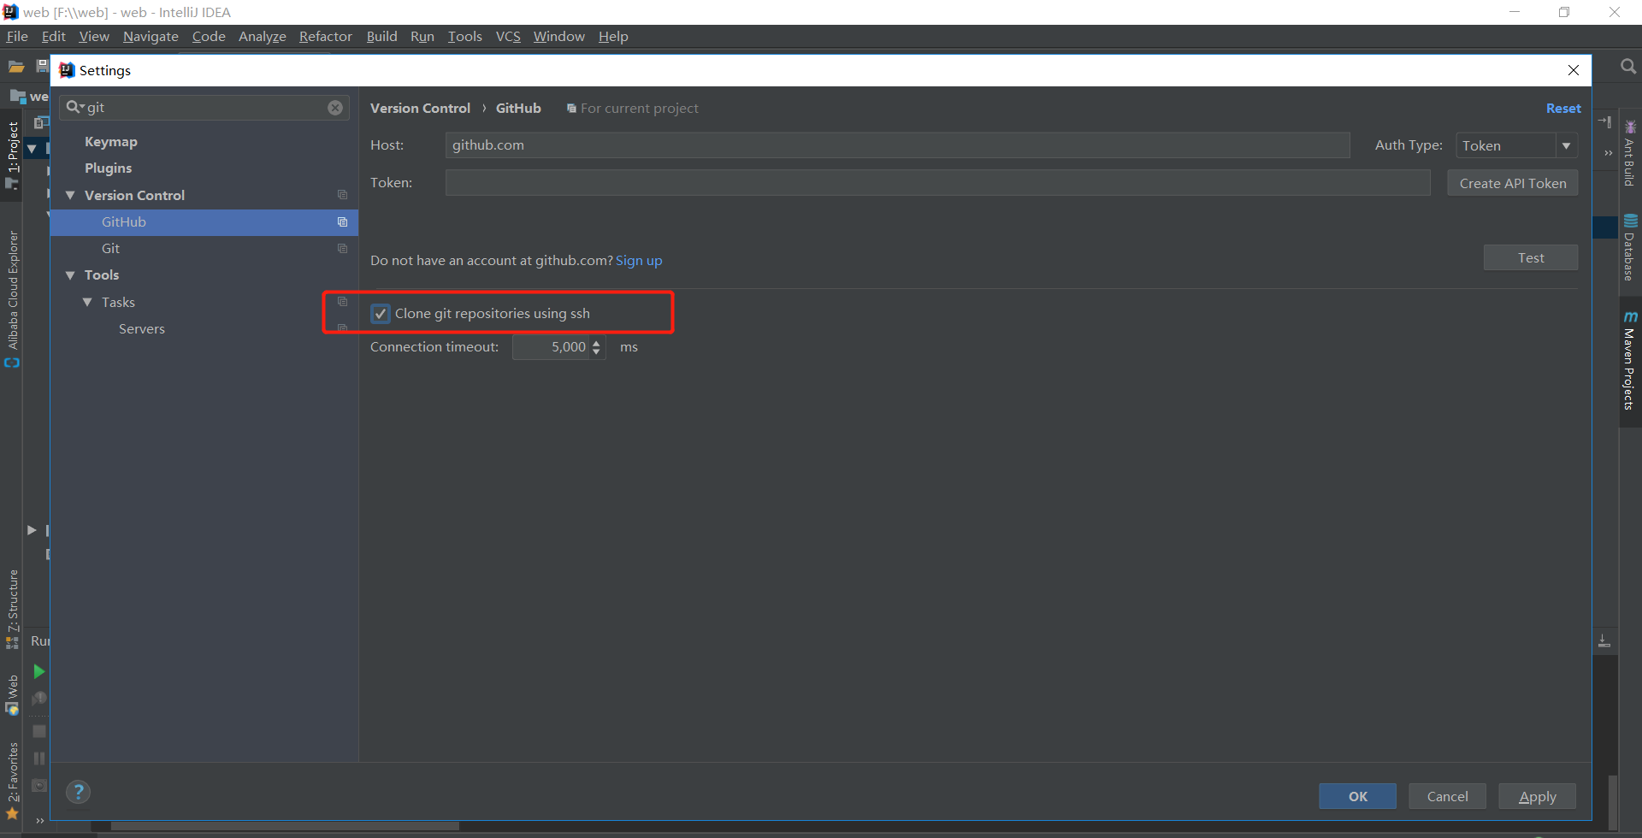This screenshot has width=1642, height=838.
Task: Open the Maven Projects tool window tab
Action: click(x=1630, y=360)
